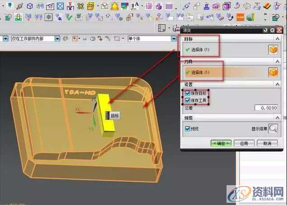Toggle the 保存工具 checkbox
Screen dimensions: 287x205
188,100
